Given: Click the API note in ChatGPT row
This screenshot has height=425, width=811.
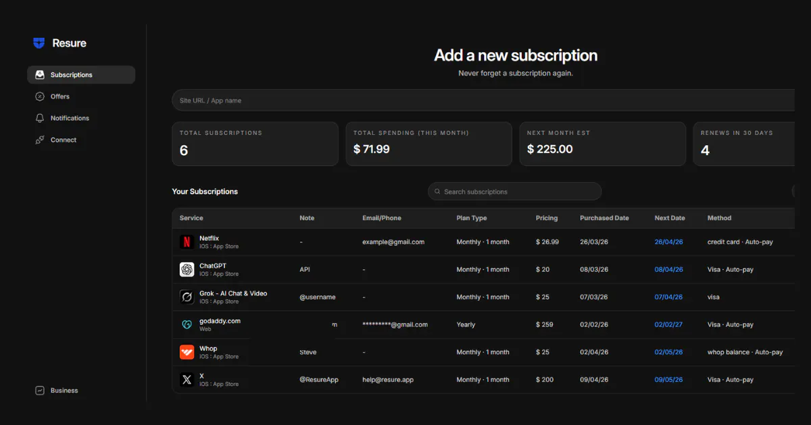Looking at the screenshot, I should (x=305, y=270).
